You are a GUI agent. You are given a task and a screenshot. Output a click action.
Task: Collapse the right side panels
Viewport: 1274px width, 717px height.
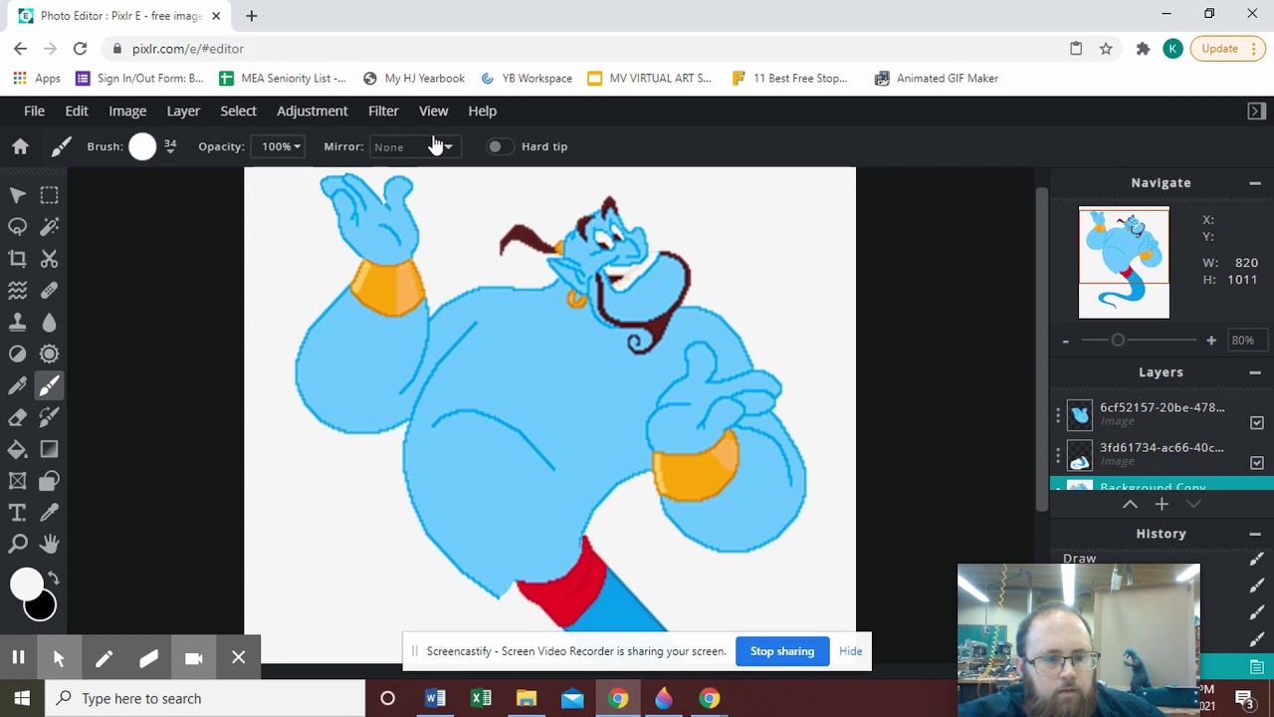[1256, 112]
